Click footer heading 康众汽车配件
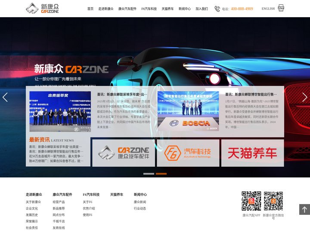 point(62,195)
